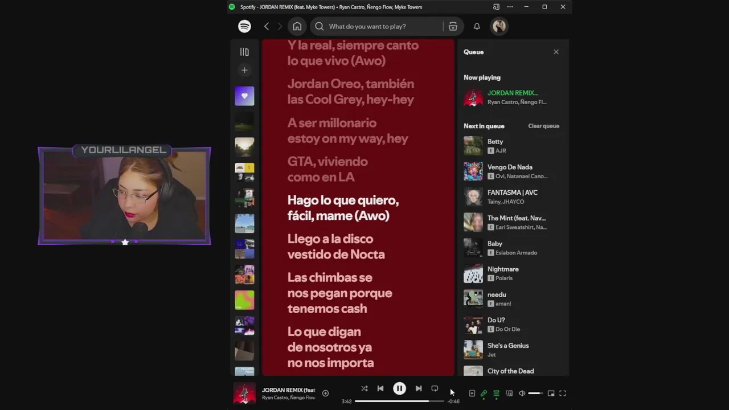This screenshot has height=410, width=729.
Task: Open the mini player
Action: point(551,393)
